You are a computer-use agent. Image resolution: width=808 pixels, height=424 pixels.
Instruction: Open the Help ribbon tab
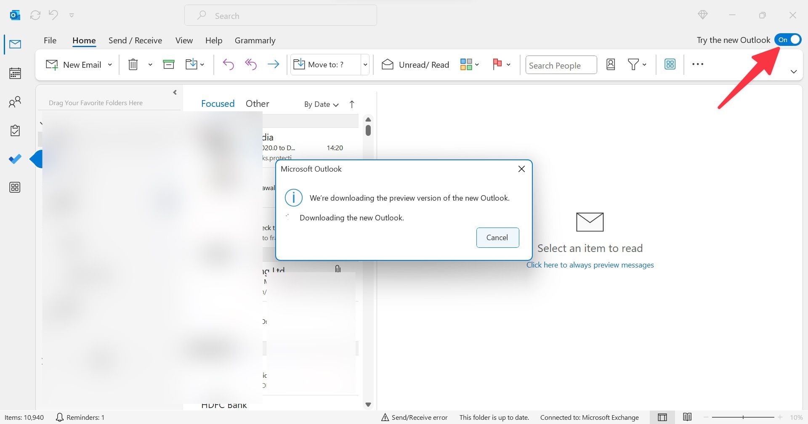[x=214, y=40]
